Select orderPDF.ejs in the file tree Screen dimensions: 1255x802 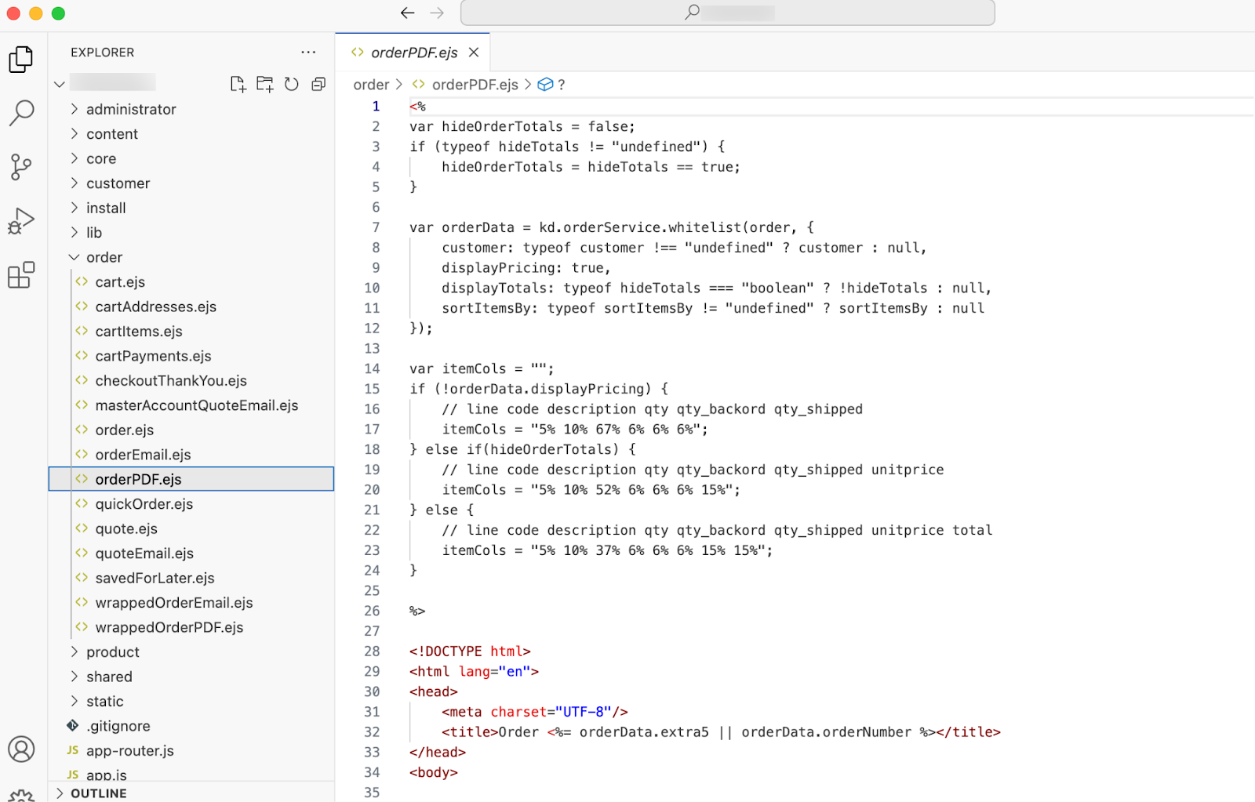(x=191, y=480)
